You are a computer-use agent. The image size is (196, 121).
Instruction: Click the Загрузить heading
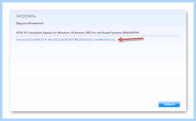click(26, 16)
